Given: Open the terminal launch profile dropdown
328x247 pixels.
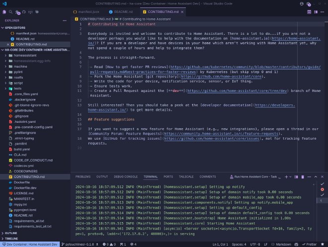Looking at the screenshot, I should [x=290, y=177].
